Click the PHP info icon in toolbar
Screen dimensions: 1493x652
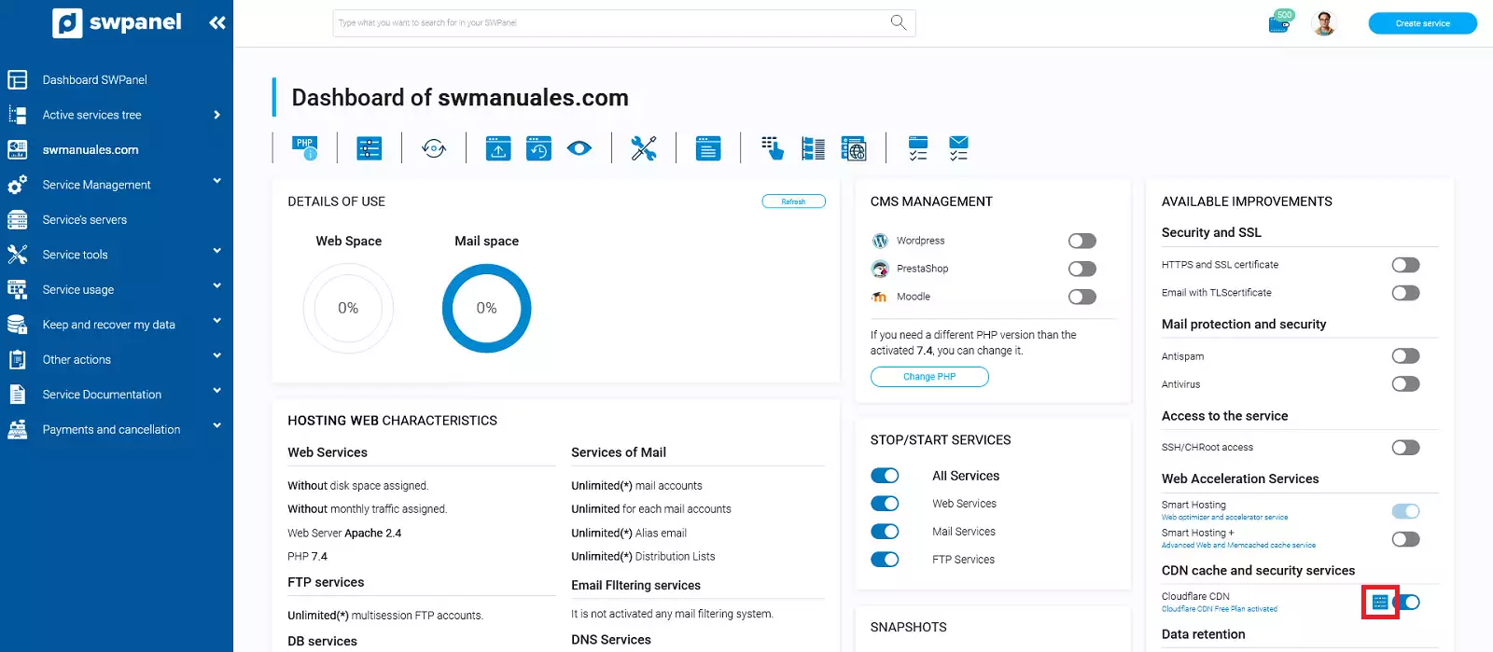305,148
